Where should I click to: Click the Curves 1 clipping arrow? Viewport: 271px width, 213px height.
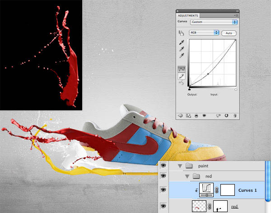(196, 190)
